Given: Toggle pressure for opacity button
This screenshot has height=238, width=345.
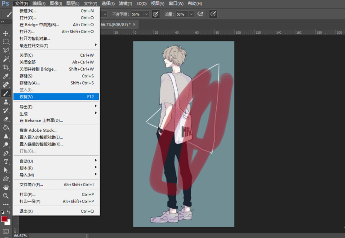Looking at the screenshot, I should (x=156, y=14).
